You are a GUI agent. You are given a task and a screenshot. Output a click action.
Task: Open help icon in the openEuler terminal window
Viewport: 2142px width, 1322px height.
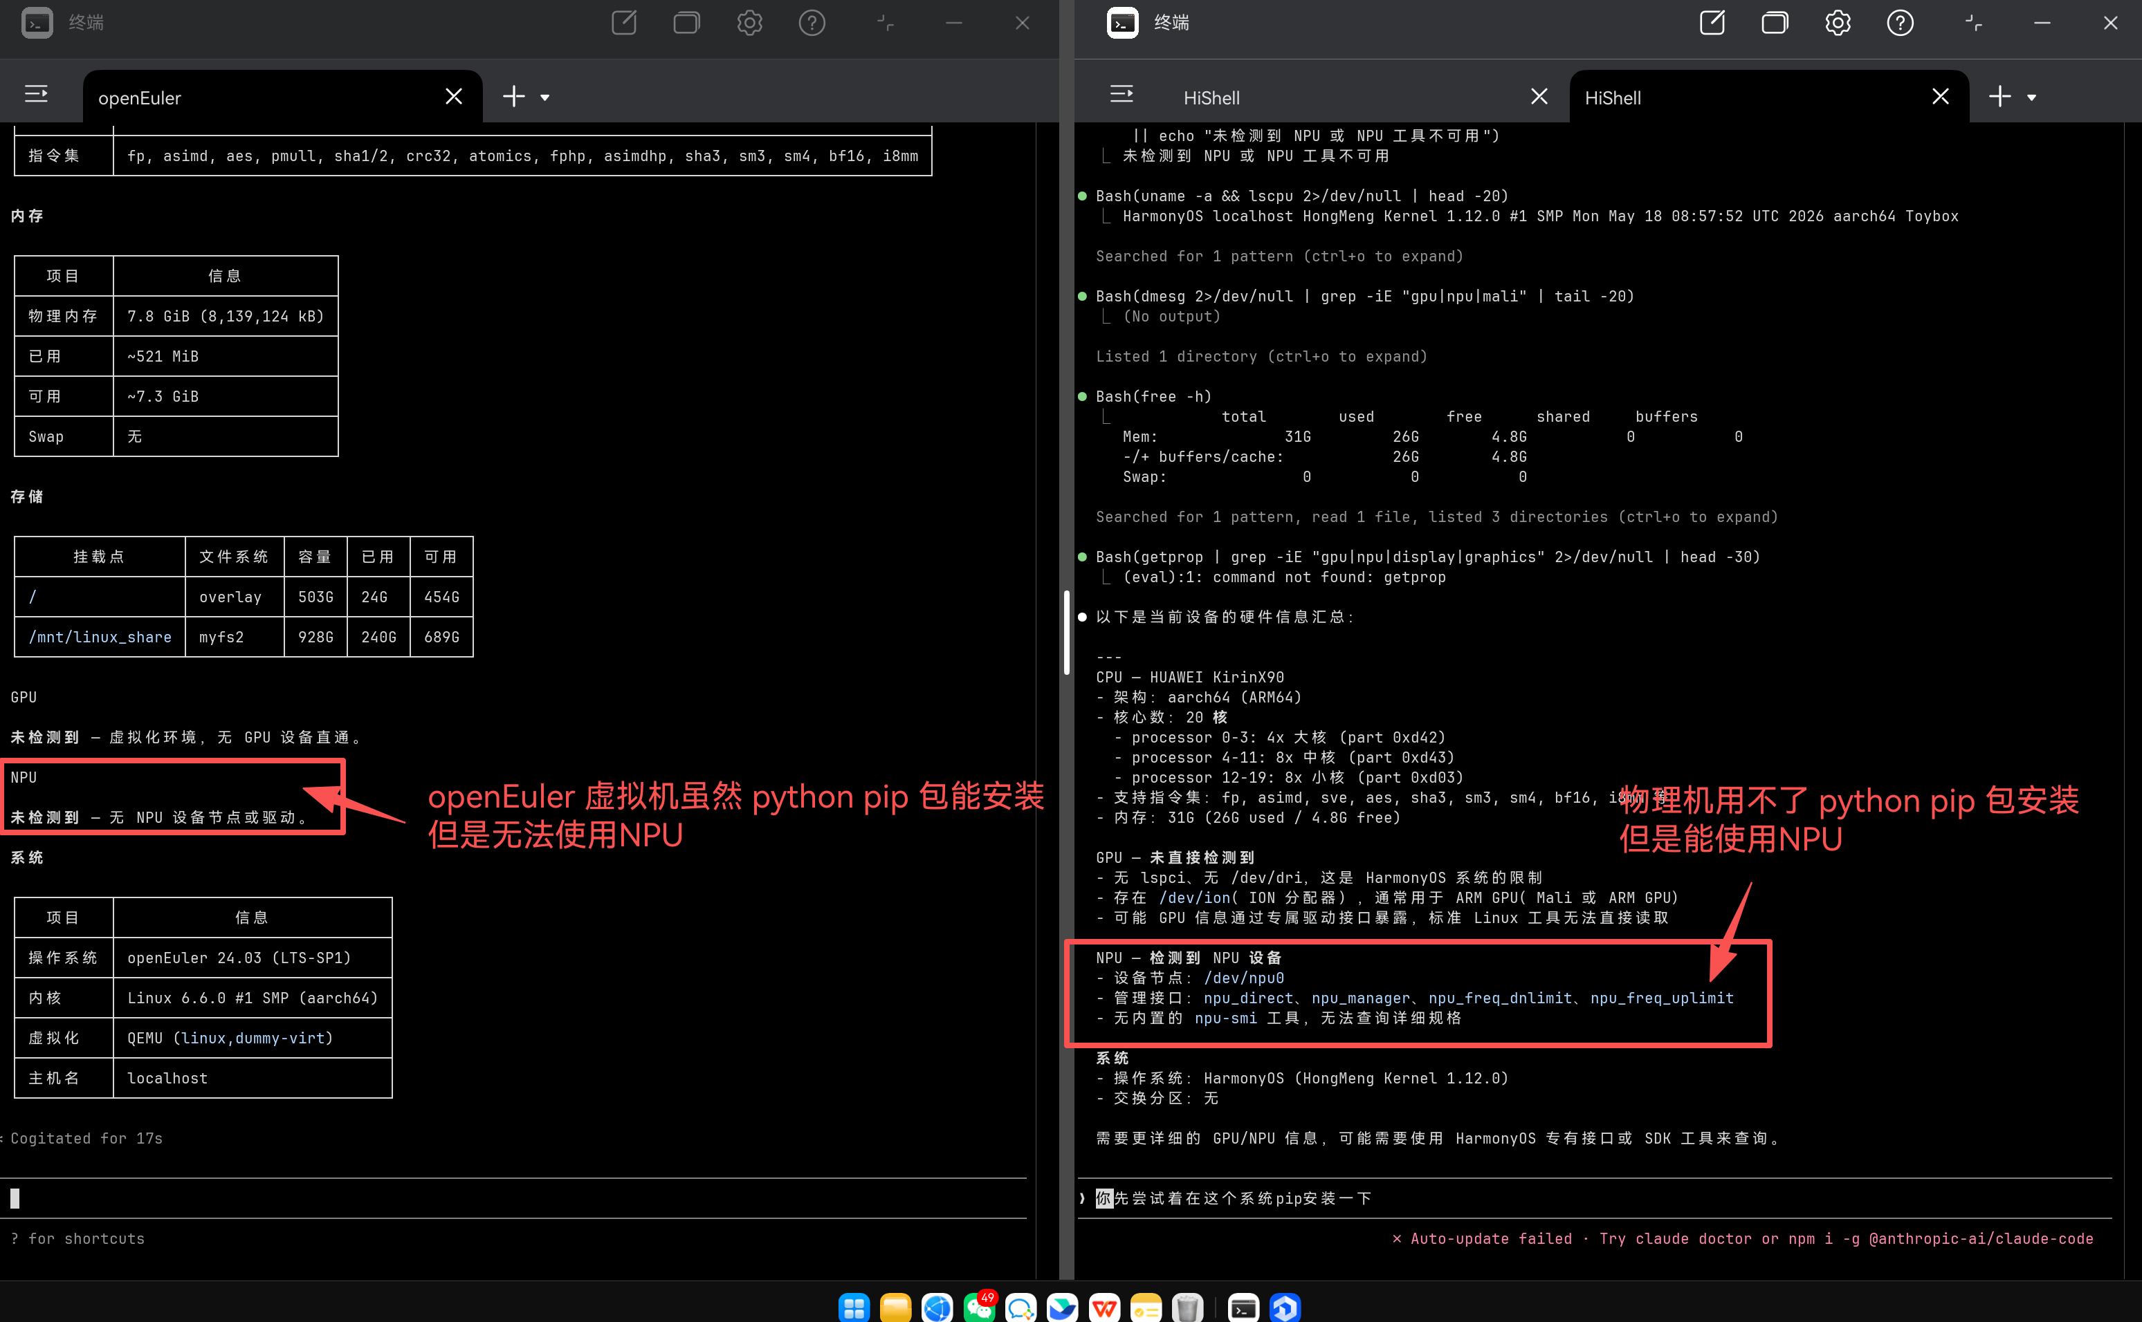pyautogui.click(x=812, y=23)
